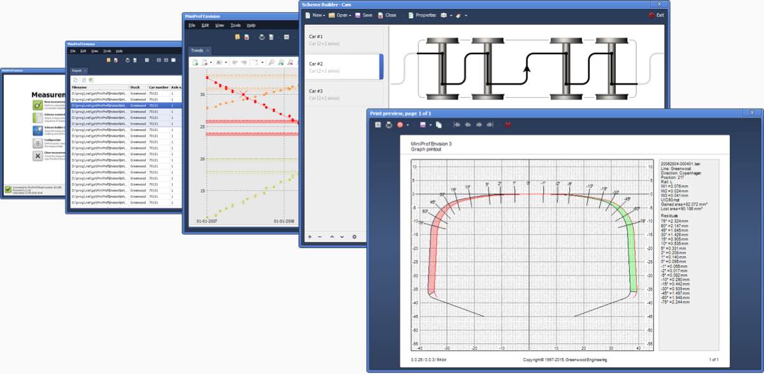Expand the New dropdown in Scheme Builder
This screenshot has width=764, height=374.
(x=324, y=15)
